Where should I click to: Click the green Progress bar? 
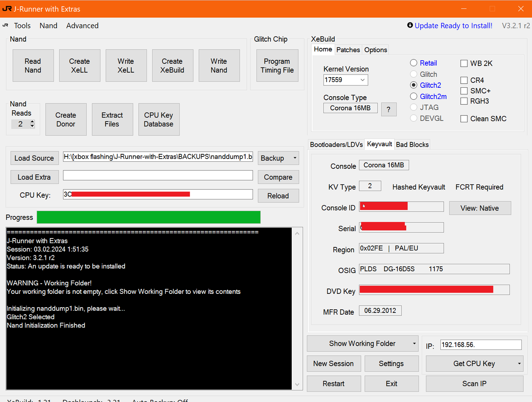[x=149, y=217]
